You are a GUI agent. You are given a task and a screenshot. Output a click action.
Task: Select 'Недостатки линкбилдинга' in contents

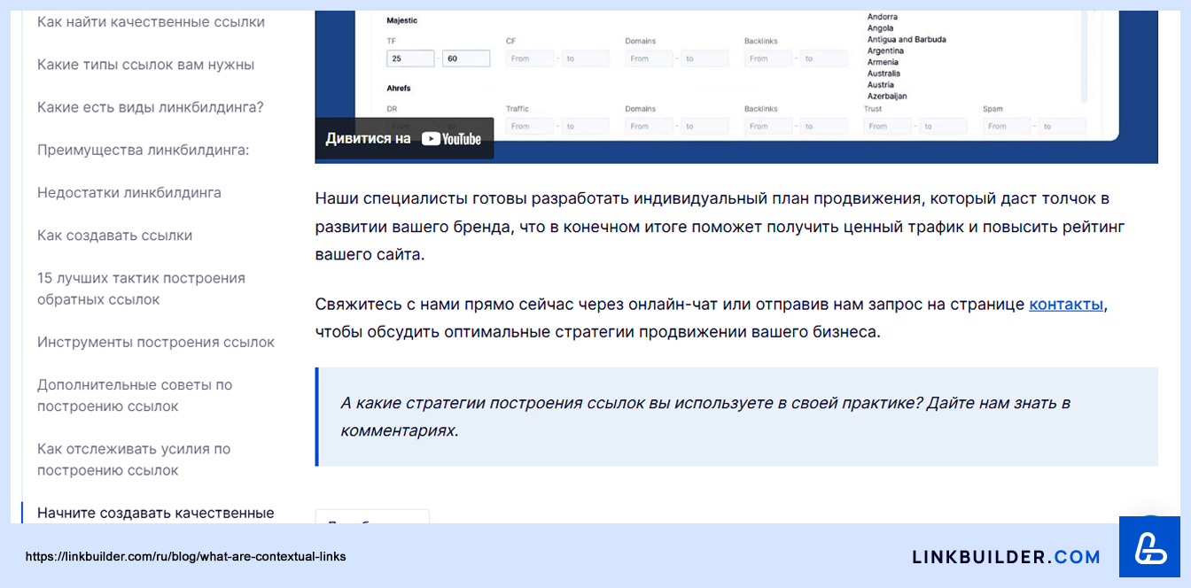pos(129,192)
